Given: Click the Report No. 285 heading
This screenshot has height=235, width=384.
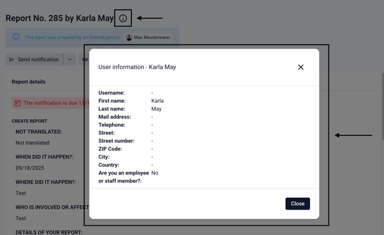Looking at the screenshot, I should point(60,18).
